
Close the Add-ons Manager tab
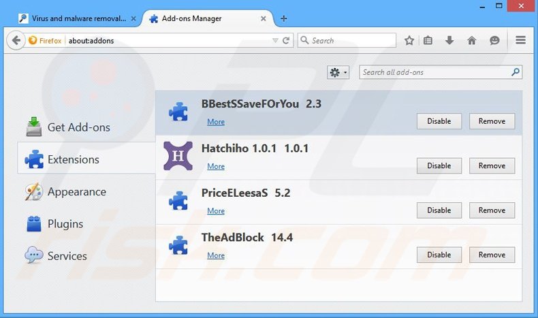[263, 18]
